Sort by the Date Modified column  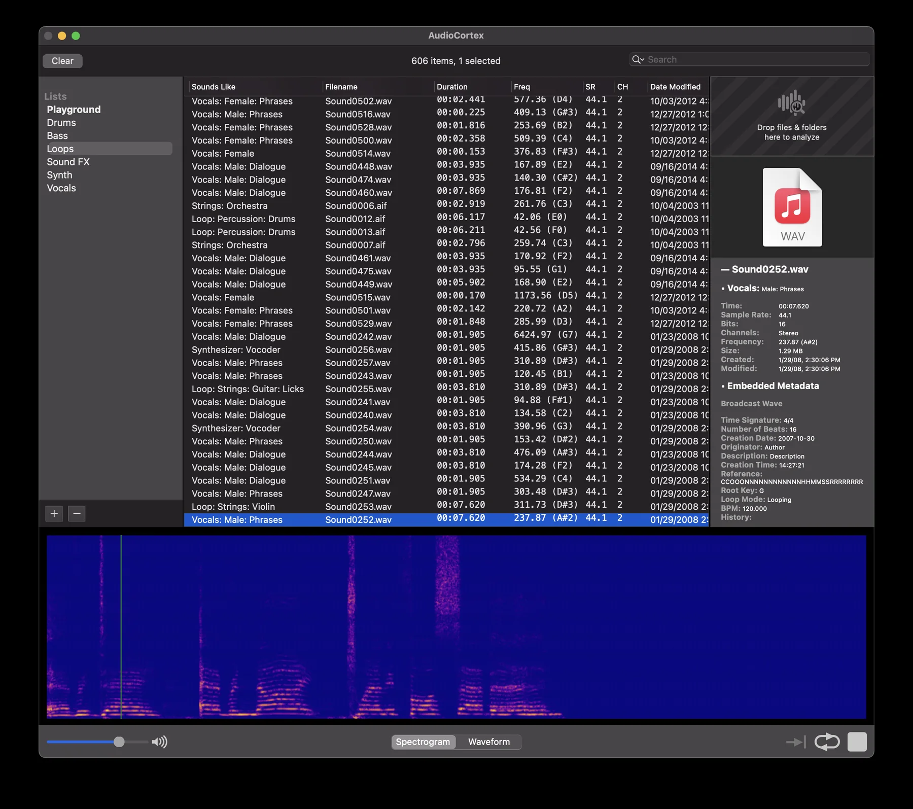click(x=679, y=87)
